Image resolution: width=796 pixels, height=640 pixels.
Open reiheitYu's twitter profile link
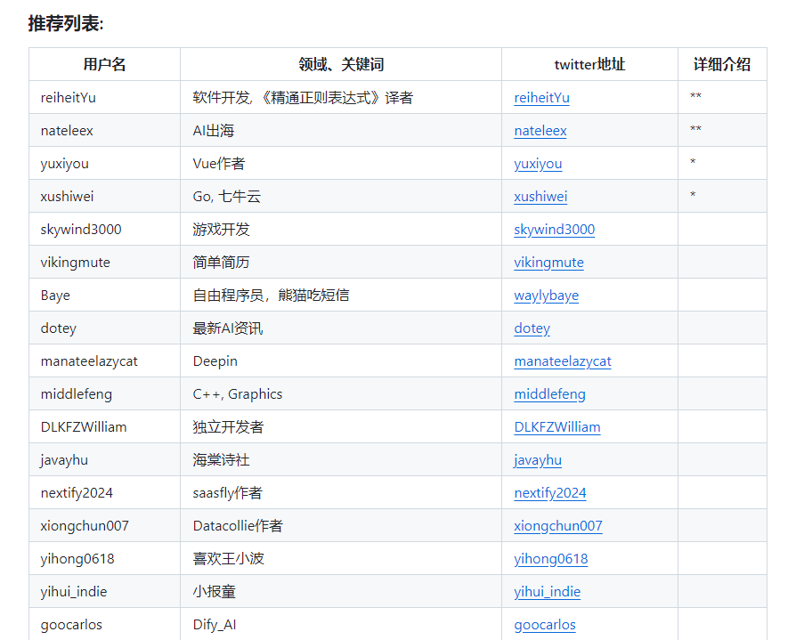541,98
